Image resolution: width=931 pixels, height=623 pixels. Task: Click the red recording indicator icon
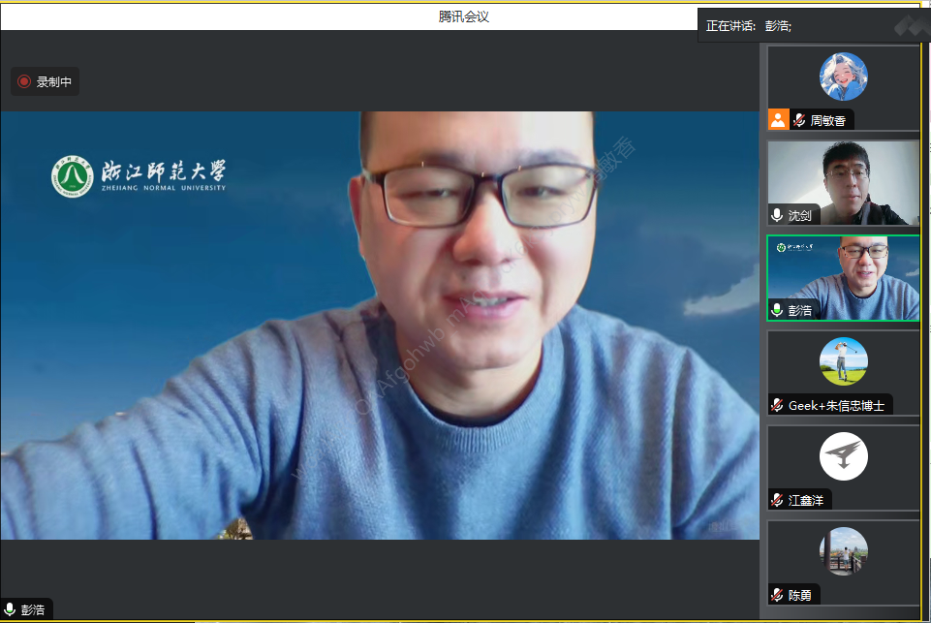24,81
